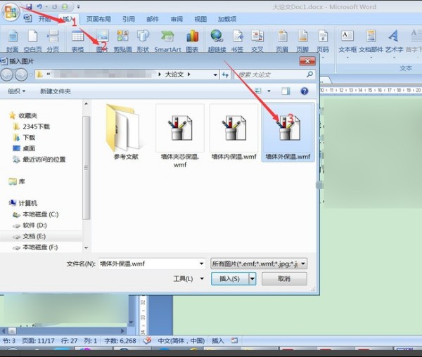The height and width of the screenshot is (357, 422).
Task: Close the Insert Picture dialog
Action: (307, 61)
